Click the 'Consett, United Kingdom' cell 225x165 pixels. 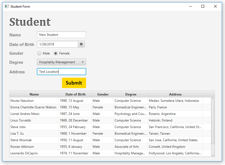[x=175, y=147]
